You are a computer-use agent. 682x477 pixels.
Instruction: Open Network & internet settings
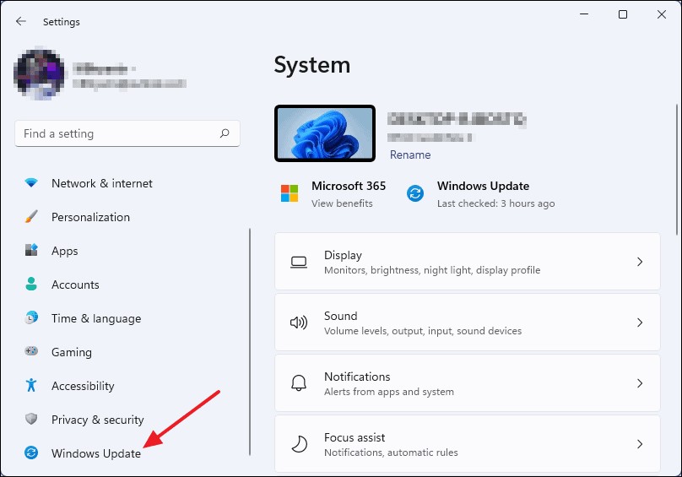click(x=102, y=183)
